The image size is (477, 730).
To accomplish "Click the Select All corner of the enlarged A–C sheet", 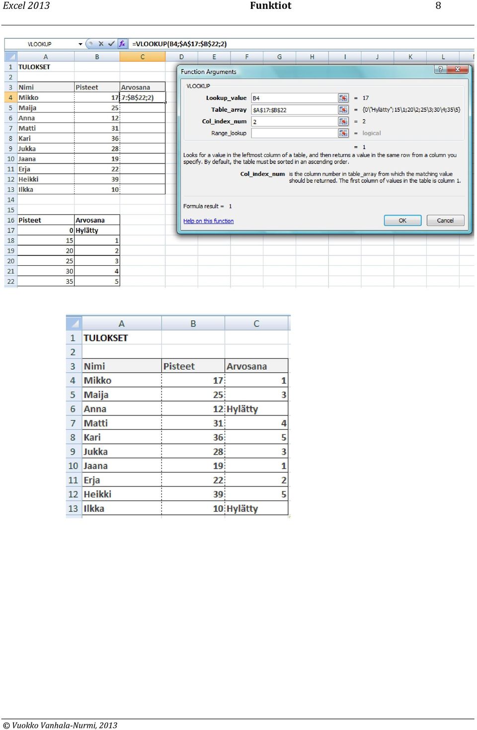I will click(74, 324).
